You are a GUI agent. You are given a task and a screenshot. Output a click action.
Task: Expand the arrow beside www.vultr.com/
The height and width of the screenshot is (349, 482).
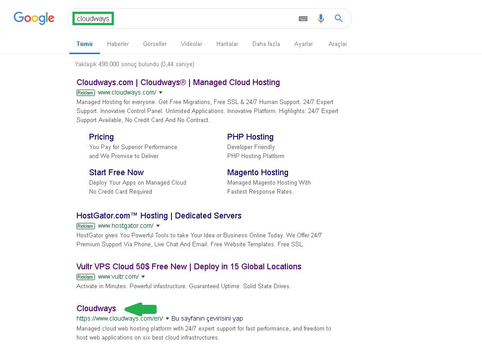[143, 277]
